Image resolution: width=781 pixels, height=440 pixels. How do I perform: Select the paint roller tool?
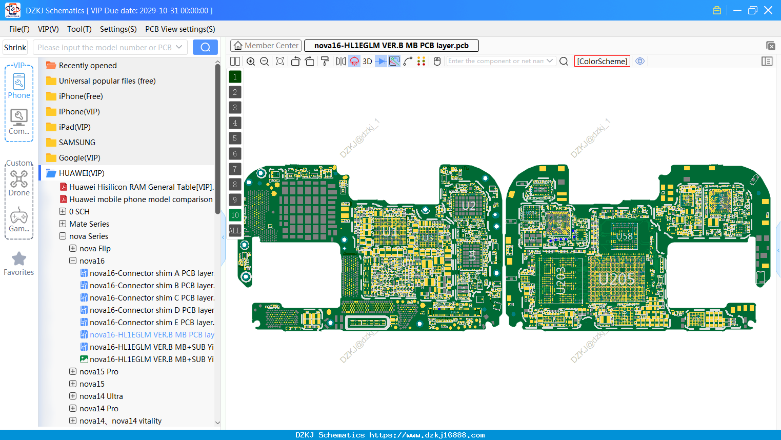325,61
